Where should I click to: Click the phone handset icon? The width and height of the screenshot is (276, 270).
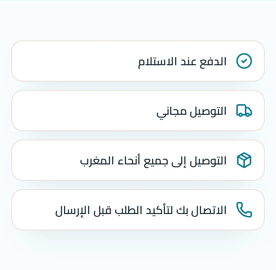[x=244, y=210]
